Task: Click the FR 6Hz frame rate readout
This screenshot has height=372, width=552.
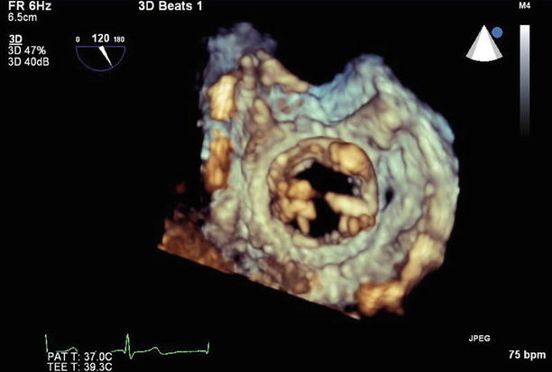Action: tap(24, 6)
